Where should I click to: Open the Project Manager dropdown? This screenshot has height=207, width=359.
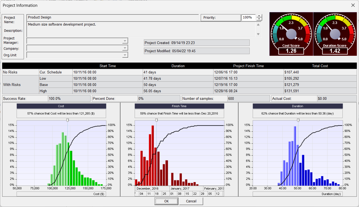[125, 41]
